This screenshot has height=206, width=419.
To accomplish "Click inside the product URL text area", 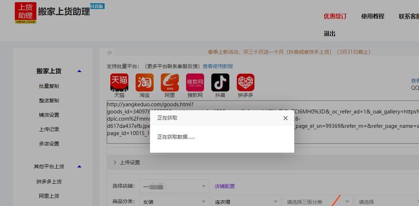I will (263, 122).
